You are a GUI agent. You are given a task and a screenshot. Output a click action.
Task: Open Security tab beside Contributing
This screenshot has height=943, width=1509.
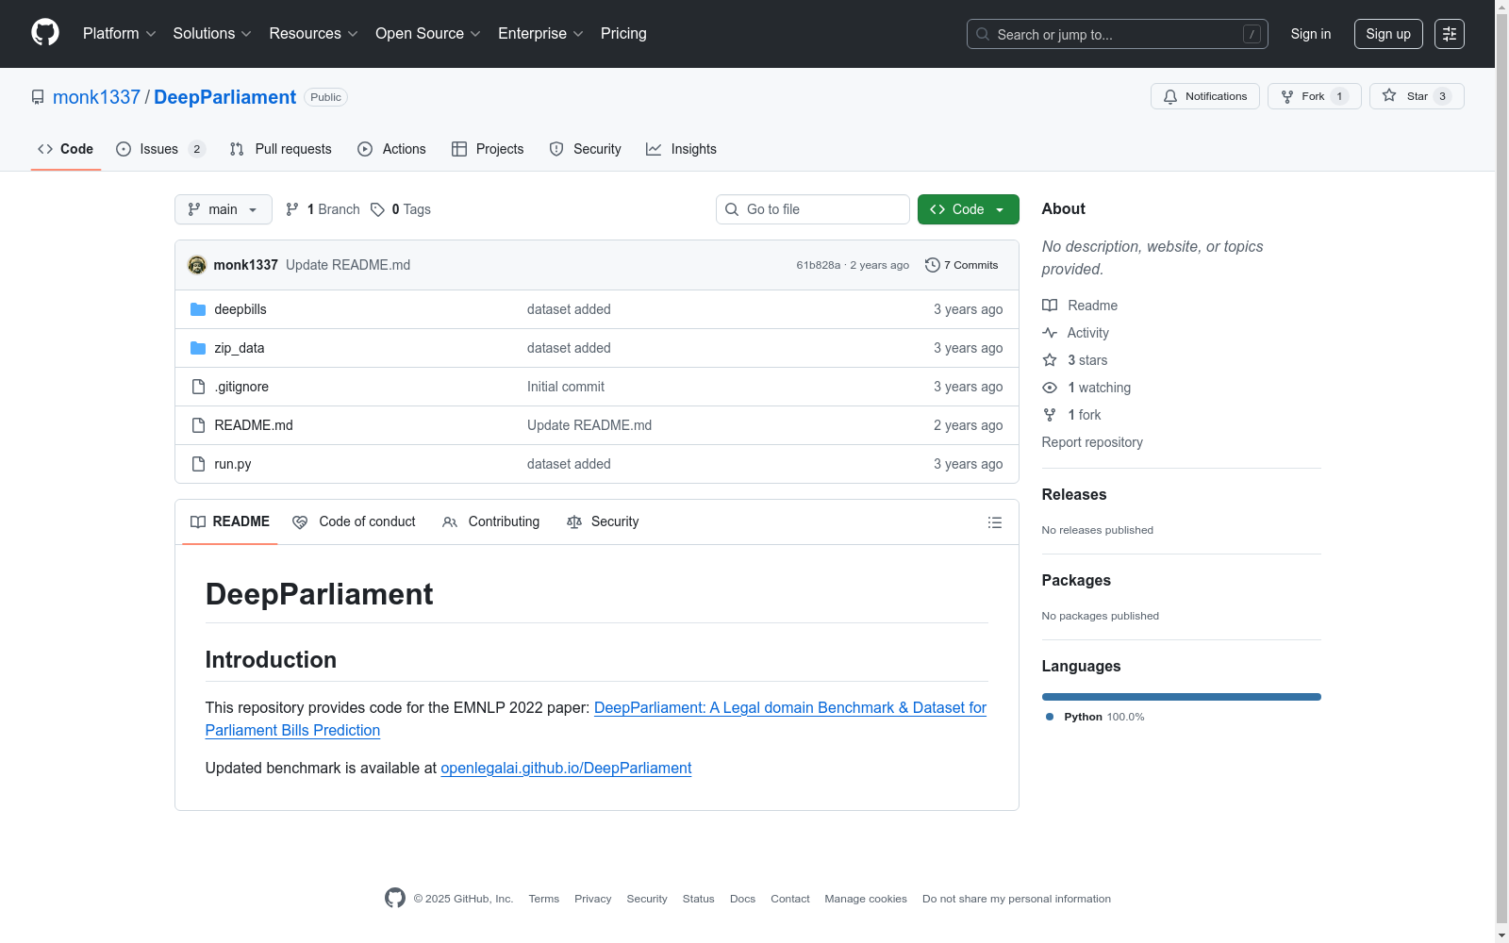(x=603, y=521)
